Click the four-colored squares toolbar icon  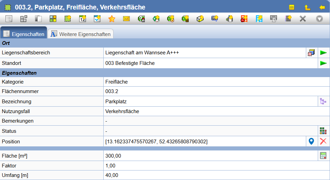click(53, 19)
